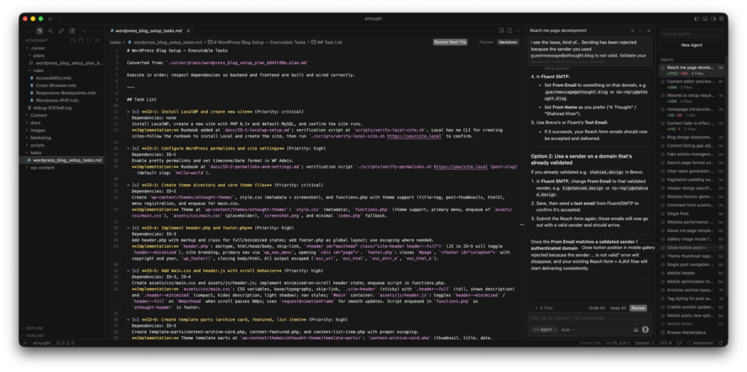
Task: Close the wordpress_blog_setup_tasks.md tab
Action: click(x=189, y=31)
